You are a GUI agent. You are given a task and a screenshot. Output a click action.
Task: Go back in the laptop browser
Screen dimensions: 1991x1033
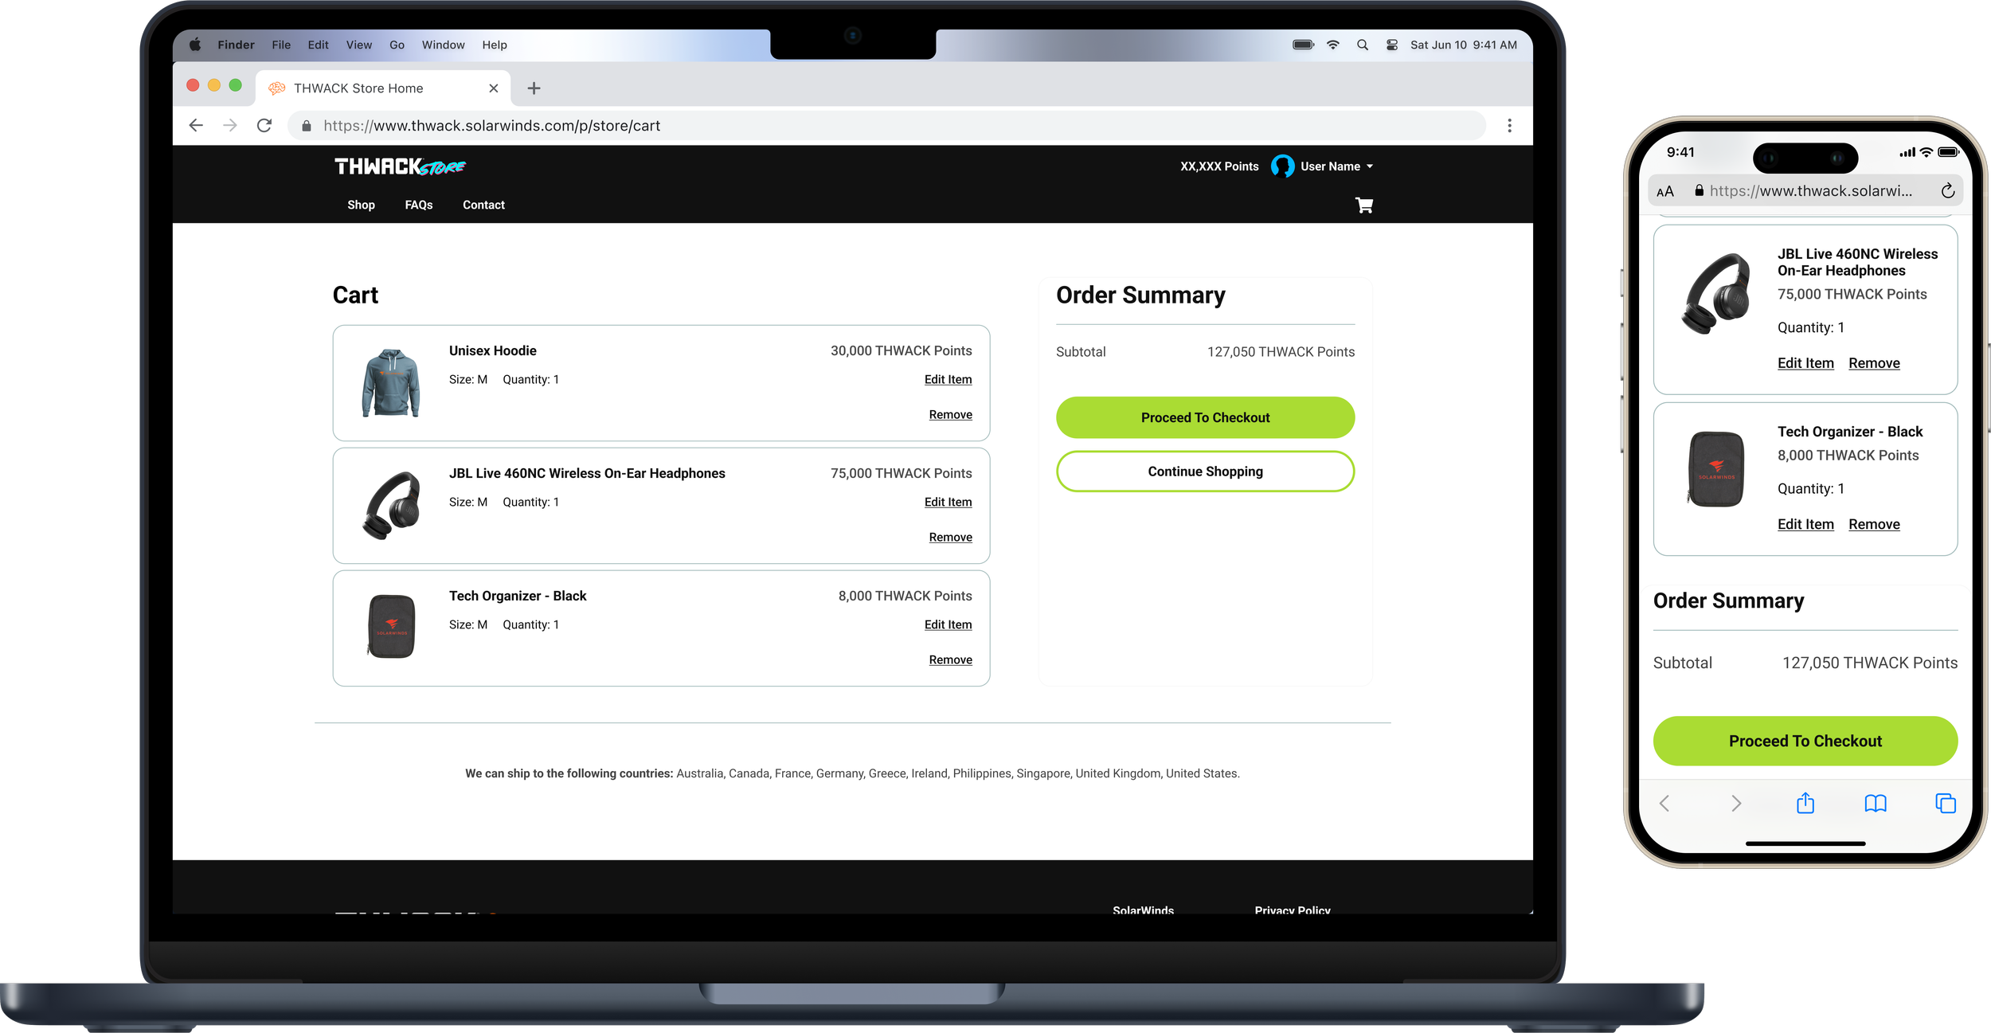click(196, 125)
